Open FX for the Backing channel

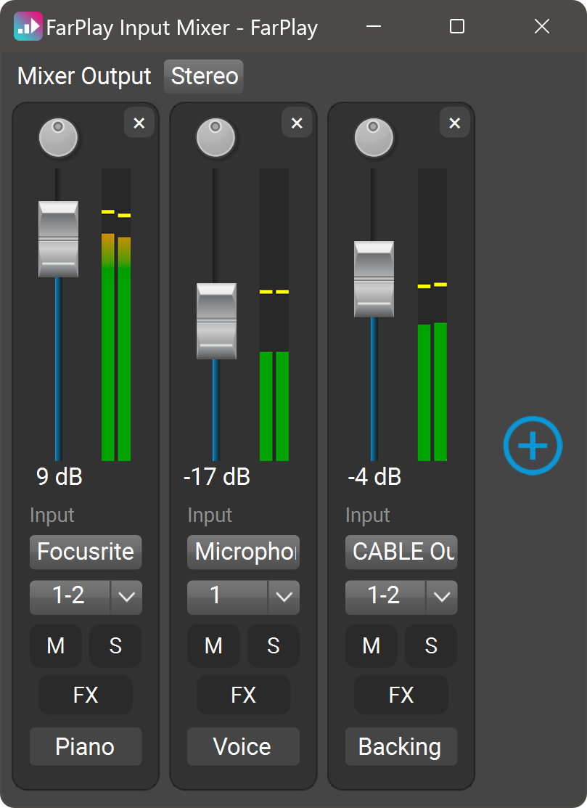pyautogui.click(x=401, y=695)
